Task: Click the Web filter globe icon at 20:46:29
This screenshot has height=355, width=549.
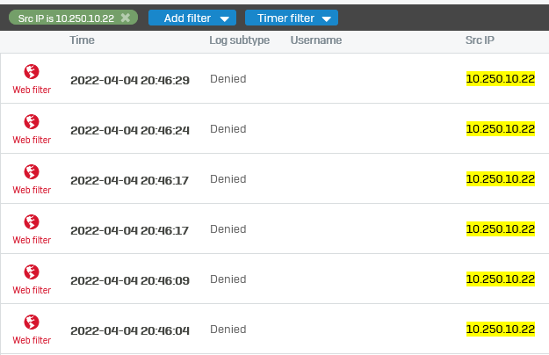Action: click(32, 72)
